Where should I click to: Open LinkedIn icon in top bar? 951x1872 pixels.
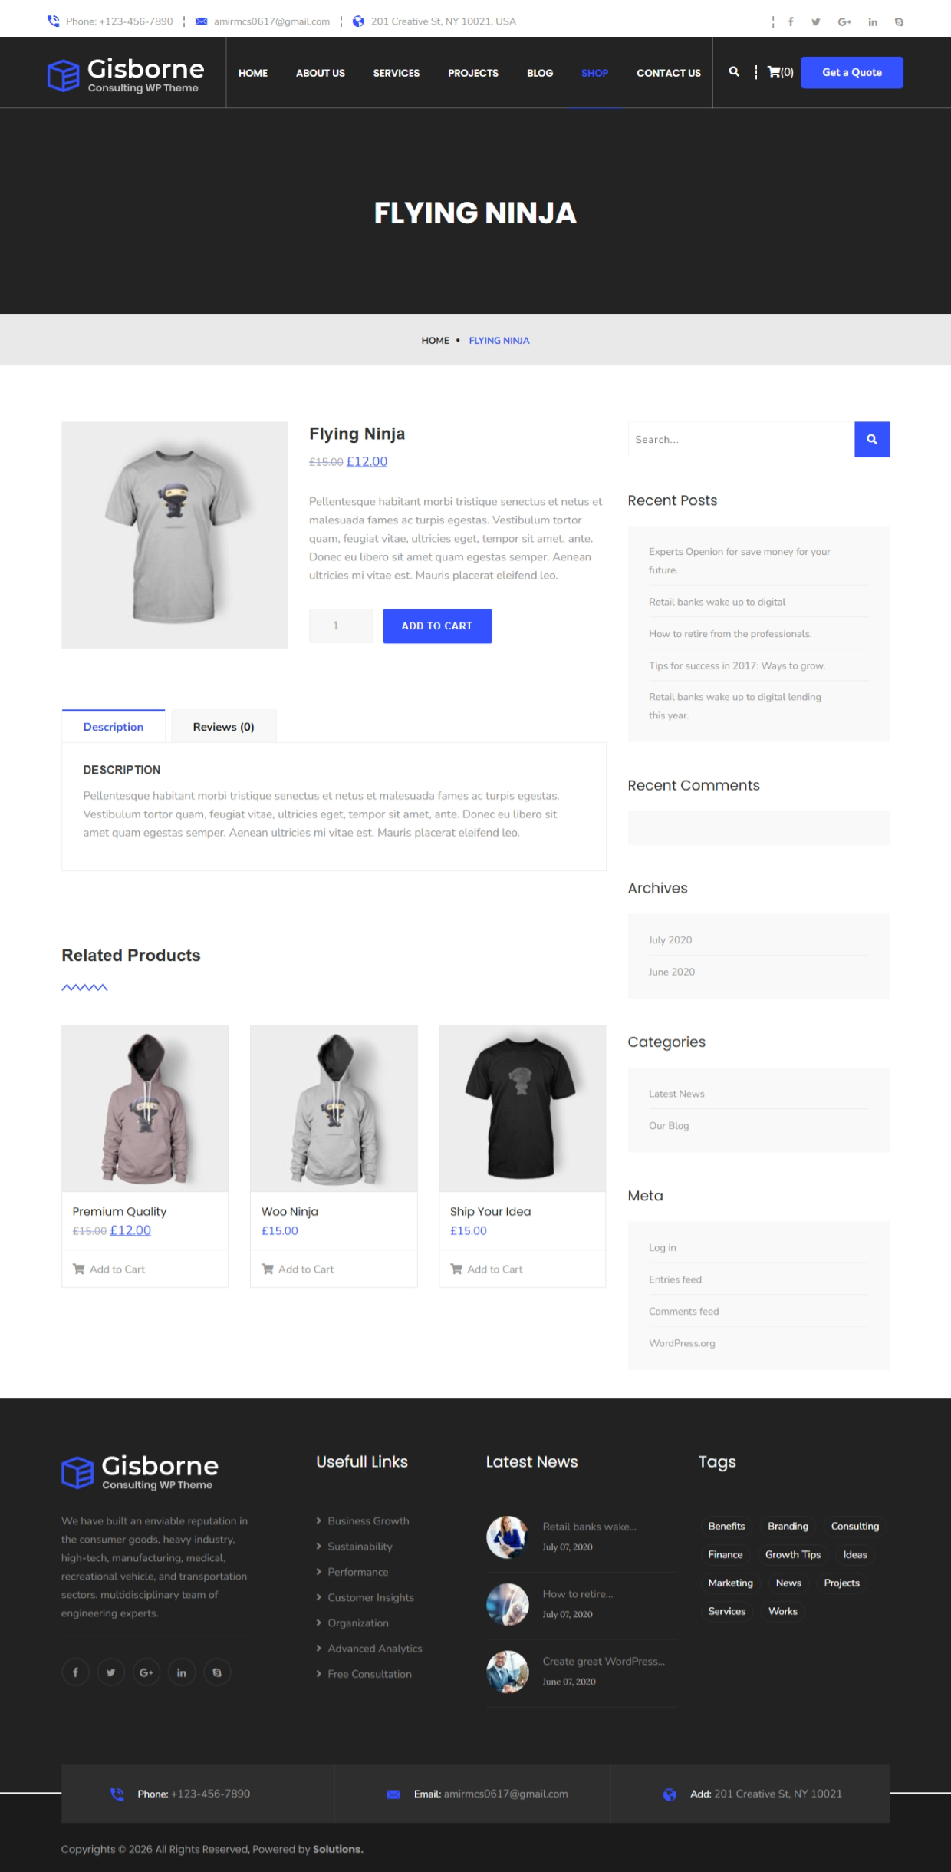[873, 21]
